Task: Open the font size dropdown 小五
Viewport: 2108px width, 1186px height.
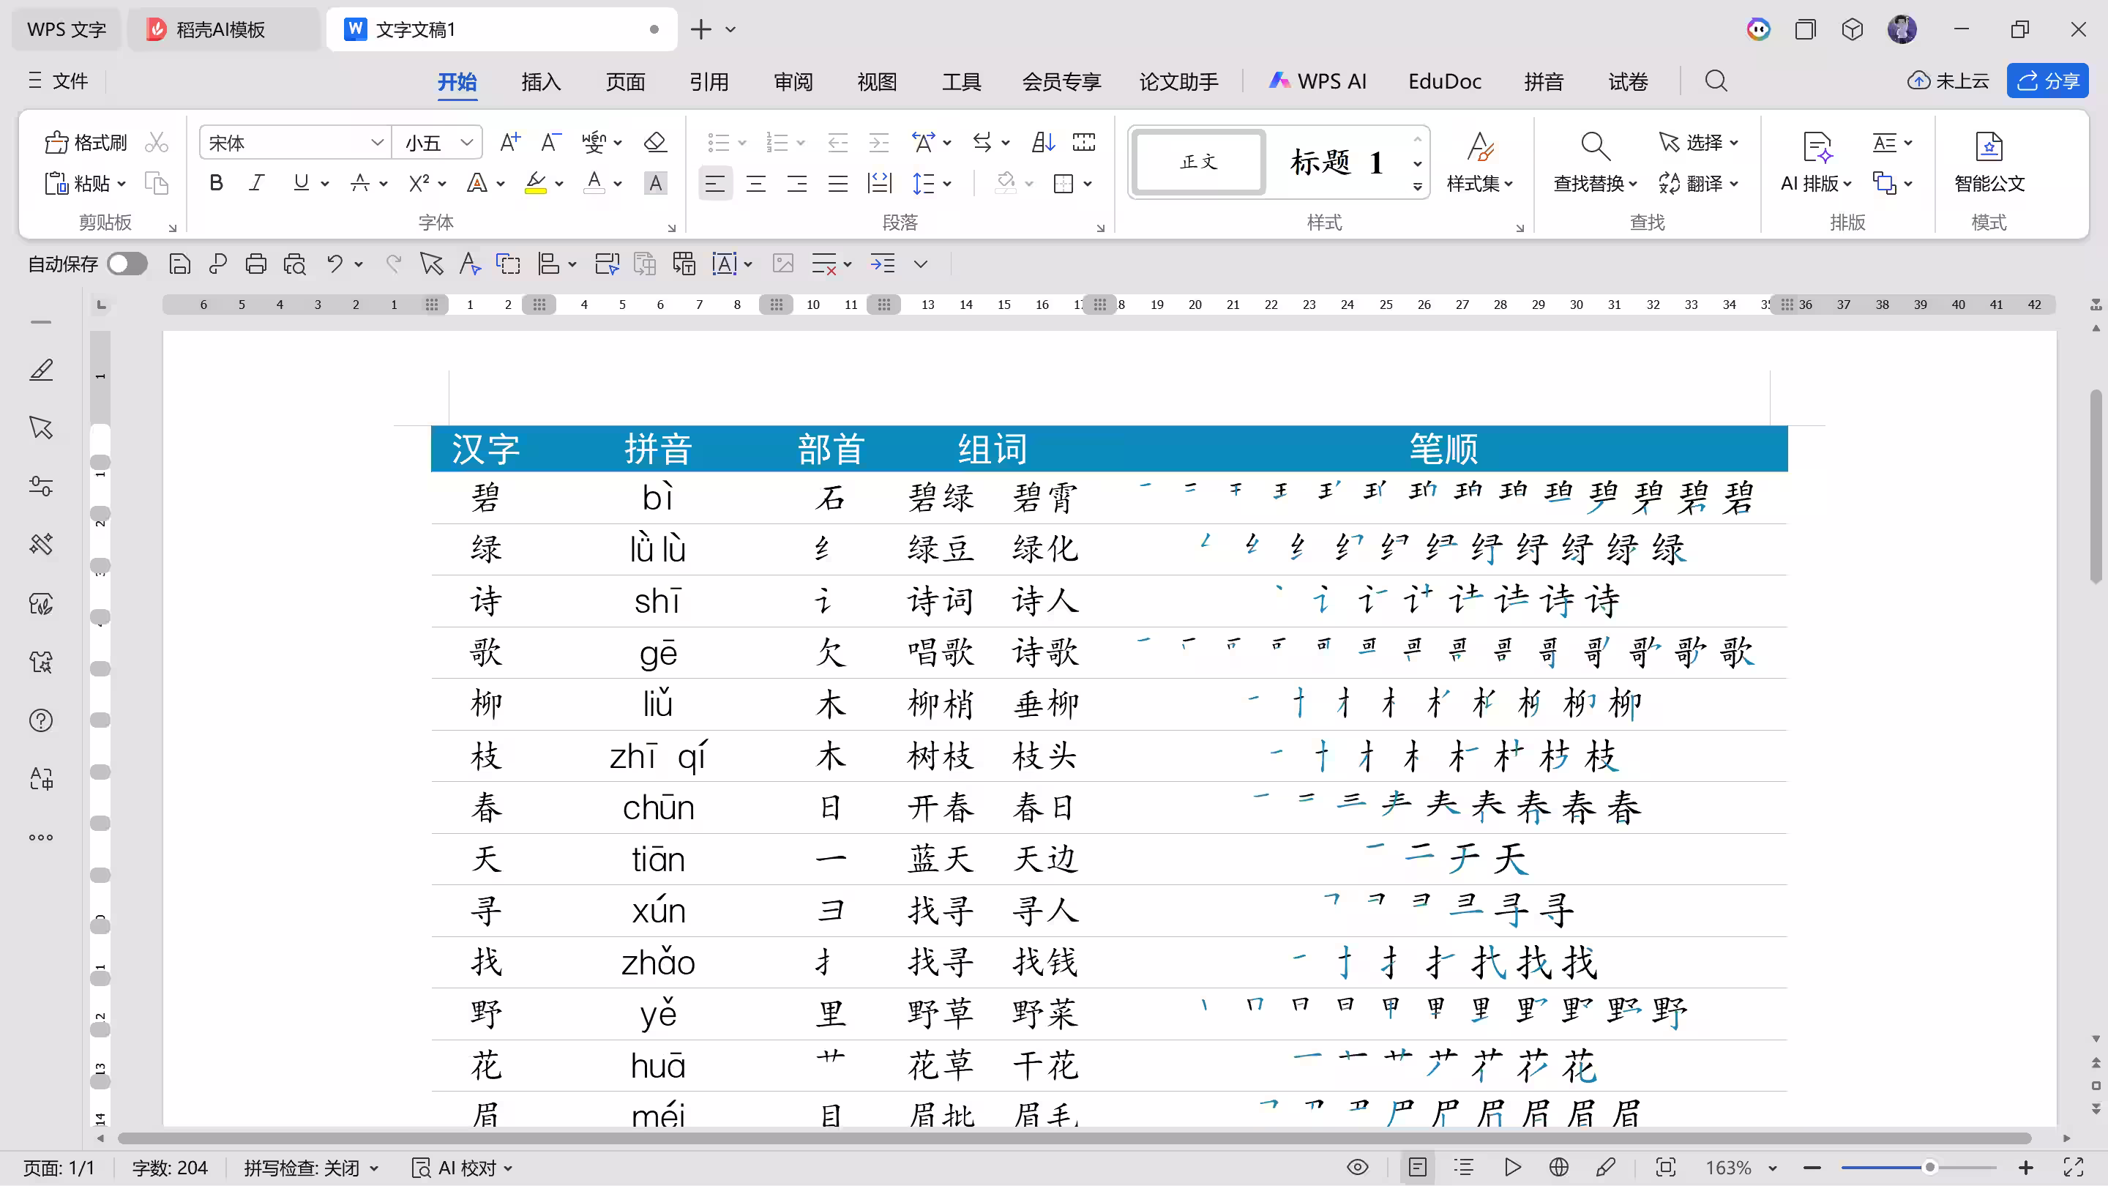Action: pos(466,143)
